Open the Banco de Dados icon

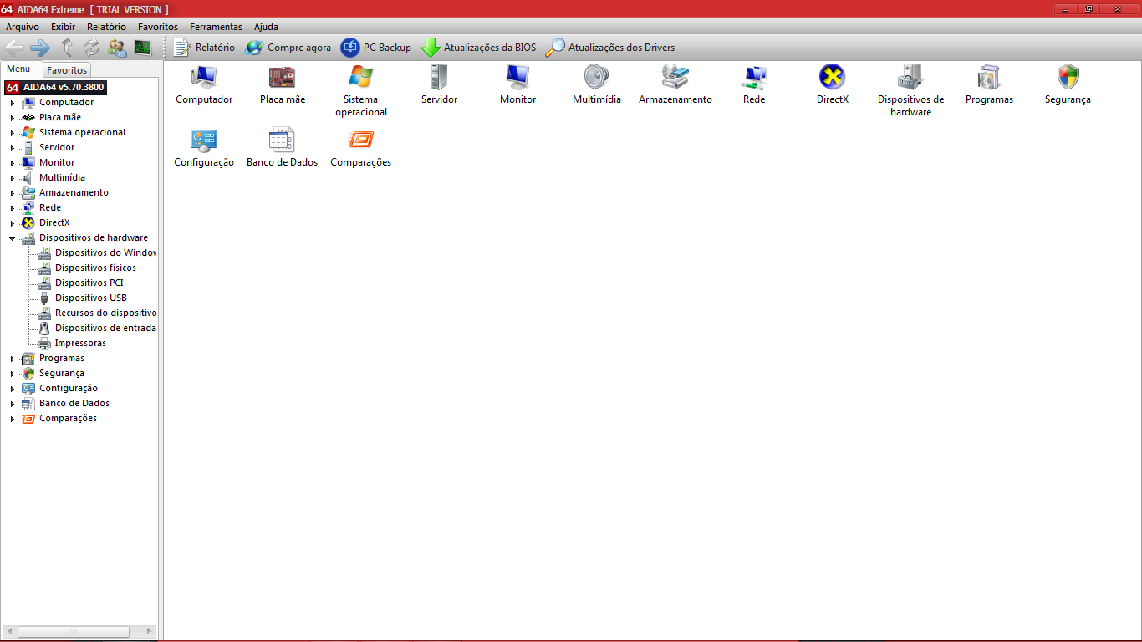[x=283, y=148]
